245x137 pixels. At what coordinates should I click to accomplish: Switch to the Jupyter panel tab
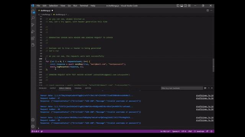pyautogui.click(x=88, y=88)
